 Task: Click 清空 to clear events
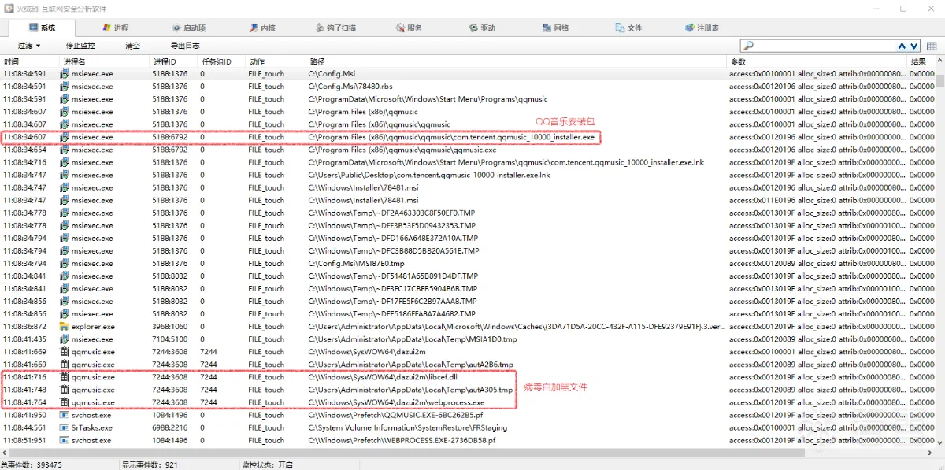132,46
